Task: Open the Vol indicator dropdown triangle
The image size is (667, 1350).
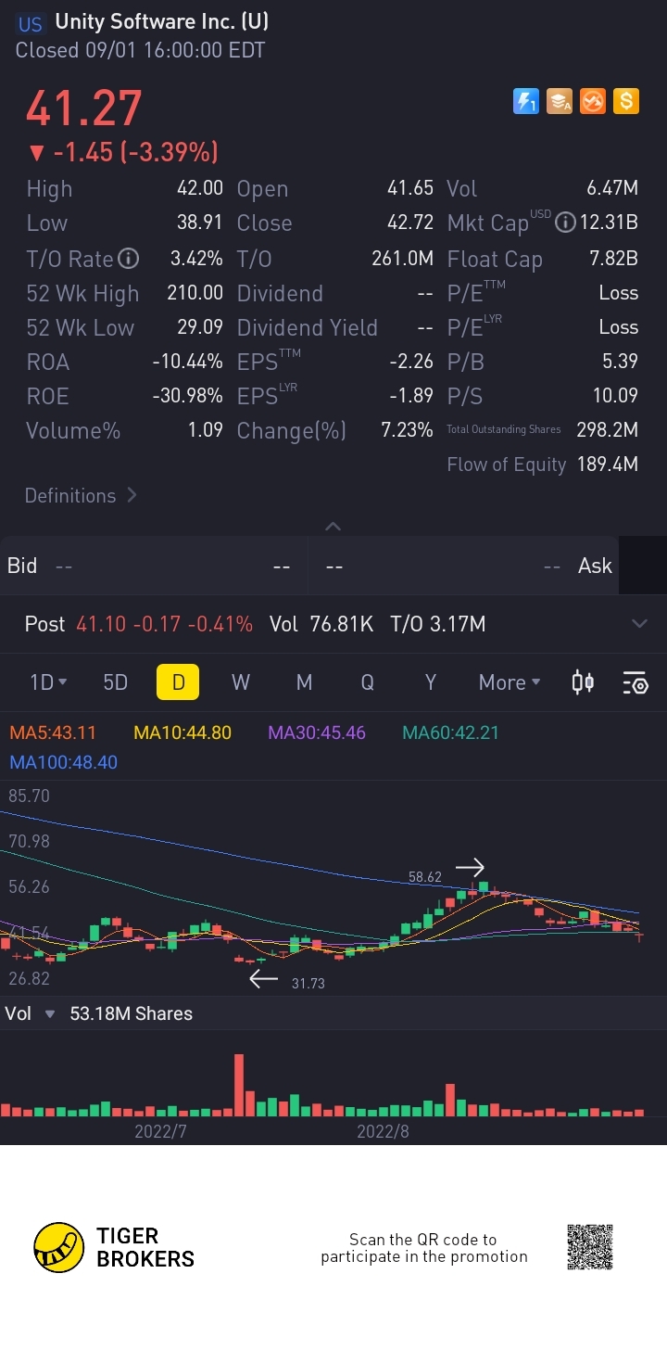Action: tap(50, 1013)
